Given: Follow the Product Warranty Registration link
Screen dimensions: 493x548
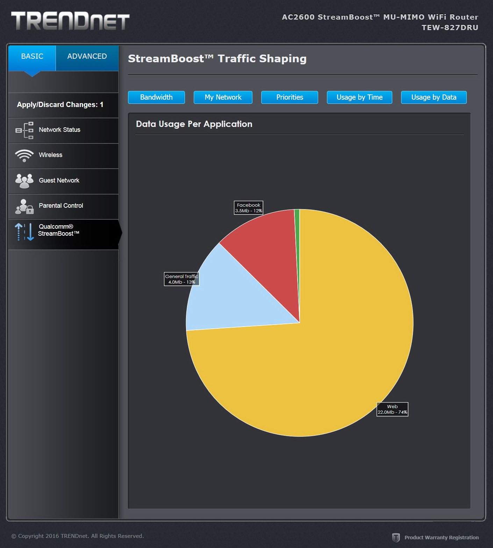Looking at the screenshot, I should tap(442, 538).
